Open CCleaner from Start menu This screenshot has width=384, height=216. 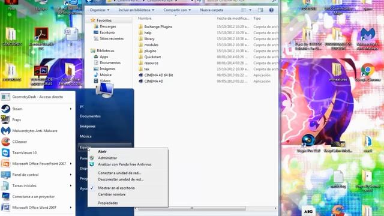pyautogui.click(x=37, y=142)
